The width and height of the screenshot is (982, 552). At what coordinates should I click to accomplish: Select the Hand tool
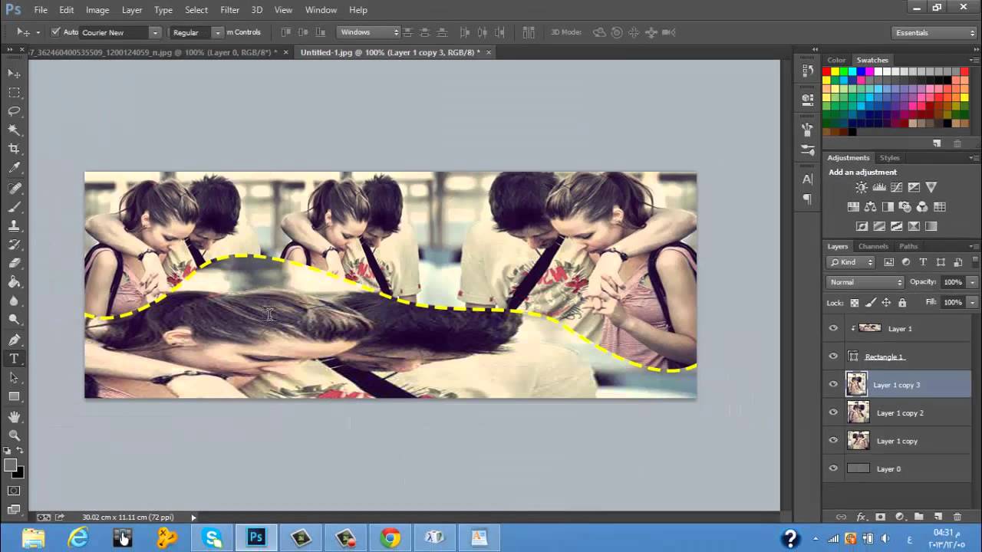pos(14,416)
